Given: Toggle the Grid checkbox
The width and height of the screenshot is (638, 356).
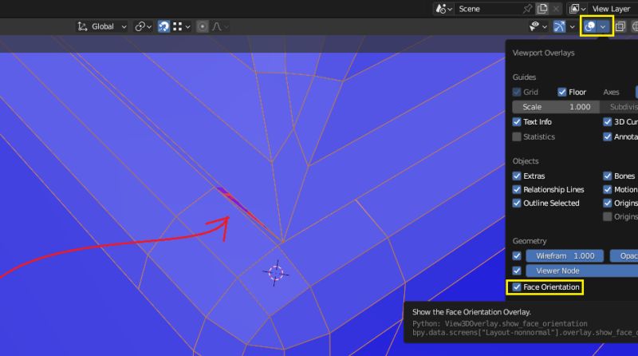Looking at the screenshot, I should coord(517,92).
